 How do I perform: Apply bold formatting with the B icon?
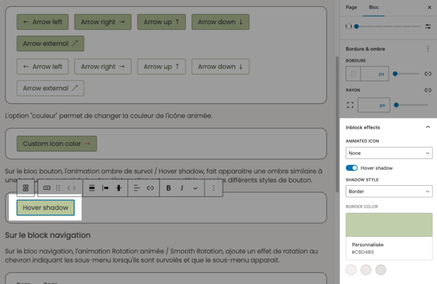tap(169, 188)
